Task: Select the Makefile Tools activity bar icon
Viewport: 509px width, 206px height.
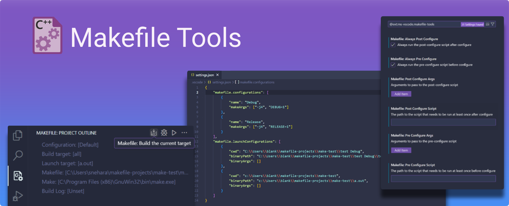Action: pyautogui.click(x=18, y=176)
